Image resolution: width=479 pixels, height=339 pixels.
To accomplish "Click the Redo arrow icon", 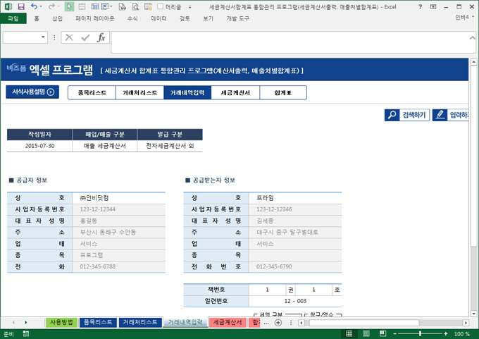I will tap(51, 6).
